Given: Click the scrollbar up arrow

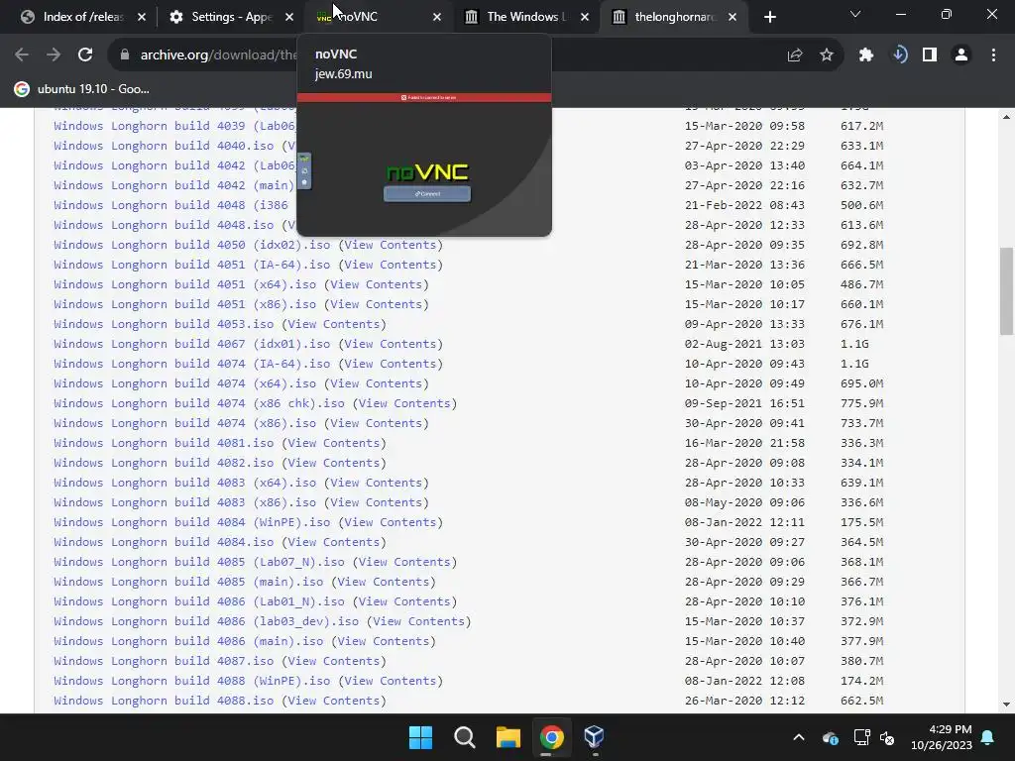Looking at the screenshot, I should [x=1006, y=117].
